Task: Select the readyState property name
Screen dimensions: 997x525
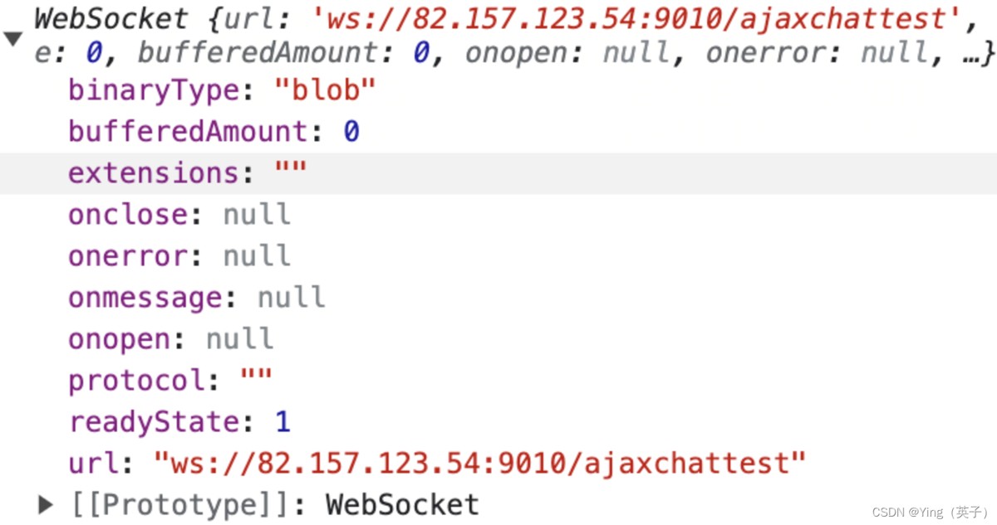Action: 154,422
